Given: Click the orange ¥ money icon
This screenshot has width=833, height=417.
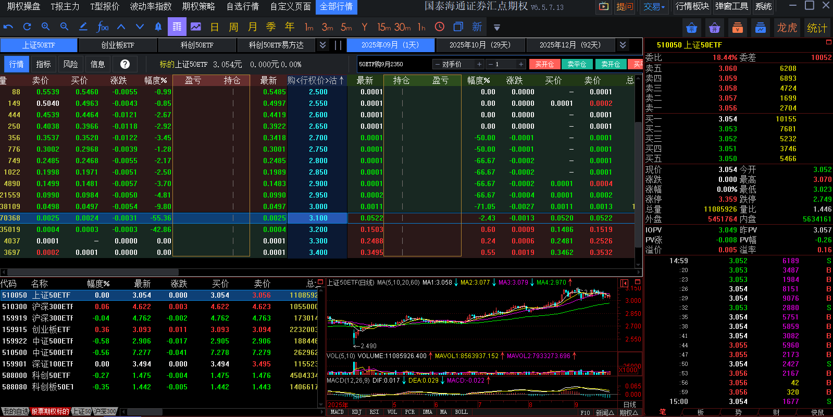Looking at the screenshot, I should click(738, 28).
